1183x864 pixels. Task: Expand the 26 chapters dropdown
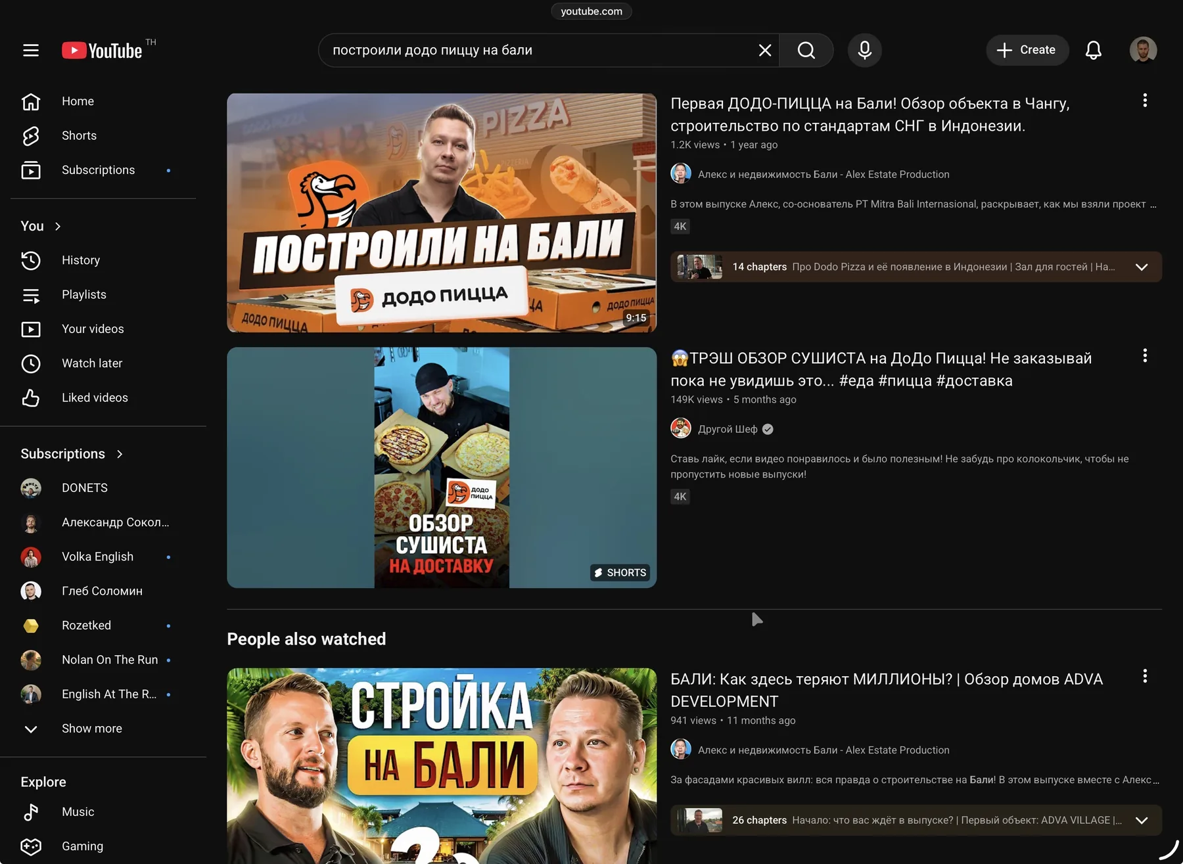pos(1142,820)
